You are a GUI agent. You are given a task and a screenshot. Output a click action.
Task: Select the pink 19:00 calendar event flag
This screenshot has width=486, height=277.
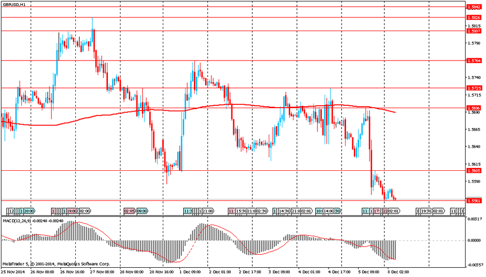click(x=72, y=212)
